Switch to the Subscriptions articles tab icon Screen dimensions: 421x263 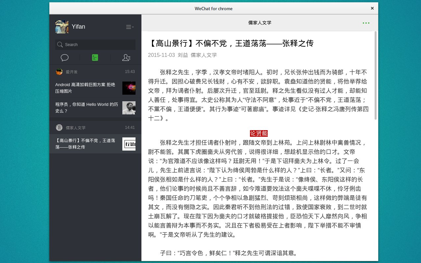[x=95, y=58]
